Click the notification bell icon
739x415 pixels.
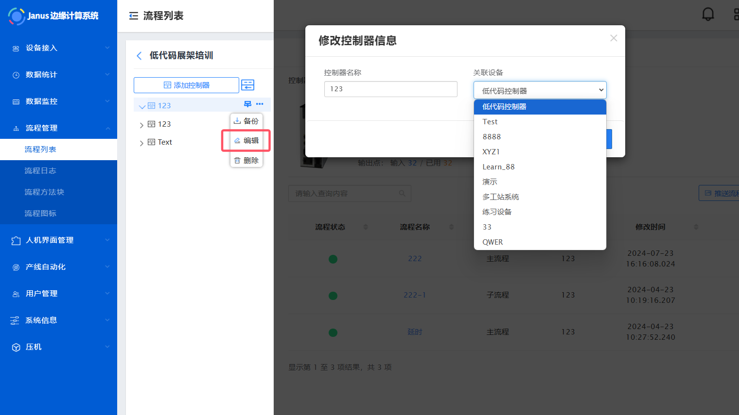tap(708, 14)
